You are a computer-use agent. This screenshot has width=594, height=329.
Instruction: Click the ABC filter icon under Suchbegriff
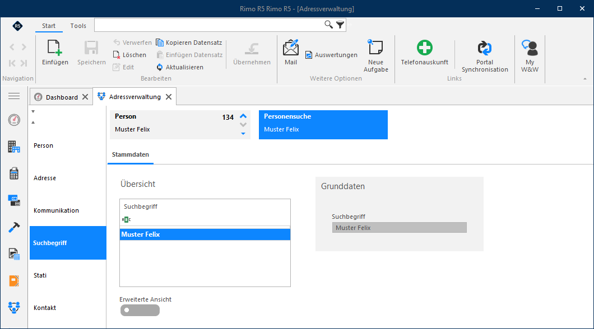(x=126, y=219)
